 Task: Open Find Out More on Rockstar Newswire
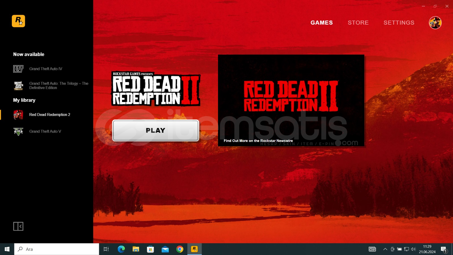click(258, 141)
